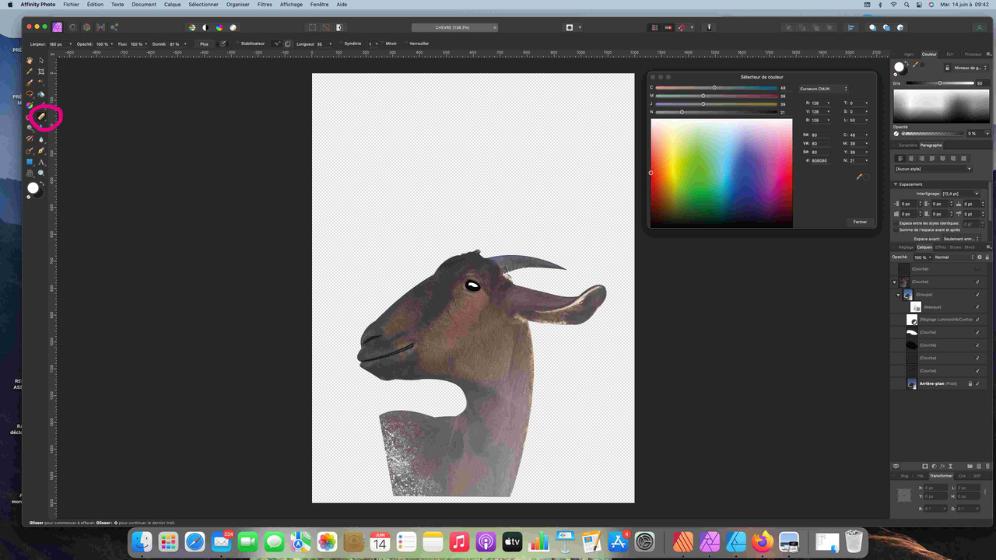Hide the Arrière-plan layer via its checkbox
Image resolution: width=996 pixels, height=560 pixels.
point(977,383)
